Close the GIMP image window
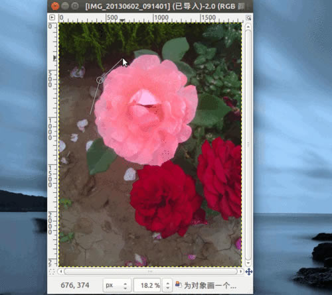Viewport: 332px width, 295px height. pos(55,6)
